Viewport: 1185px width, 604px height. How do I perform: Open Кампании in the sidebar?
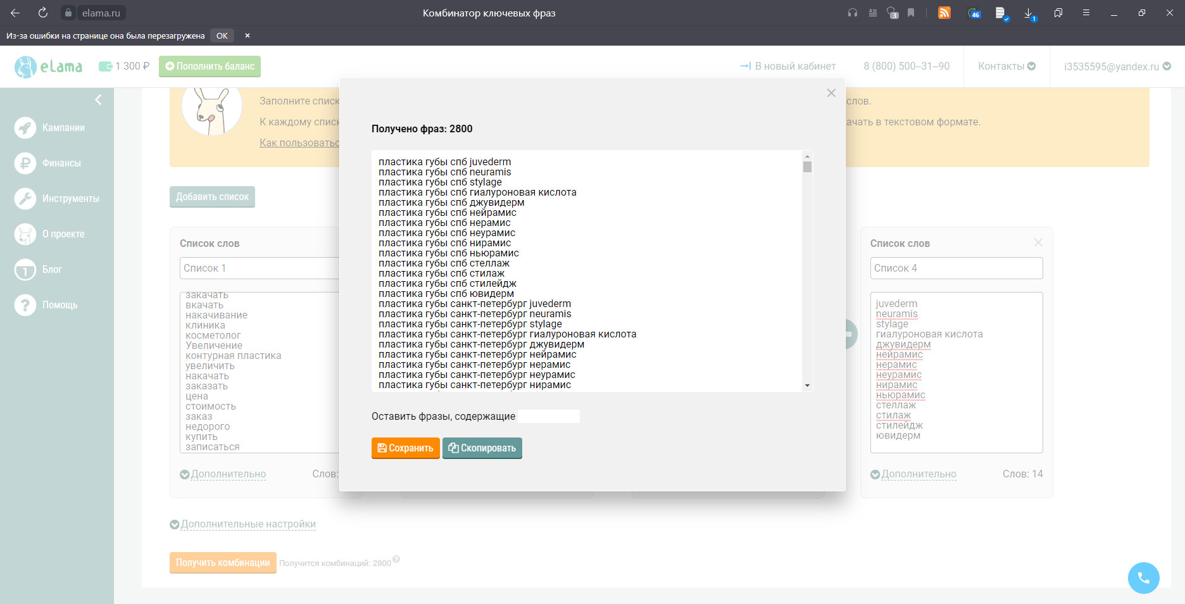(50, 128)
